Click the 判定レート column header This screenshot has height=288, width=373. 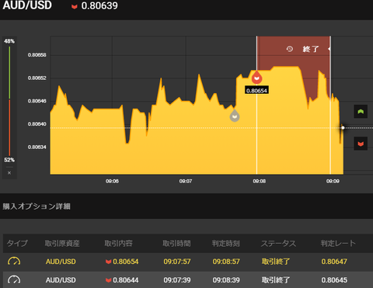tap(338, 243)
